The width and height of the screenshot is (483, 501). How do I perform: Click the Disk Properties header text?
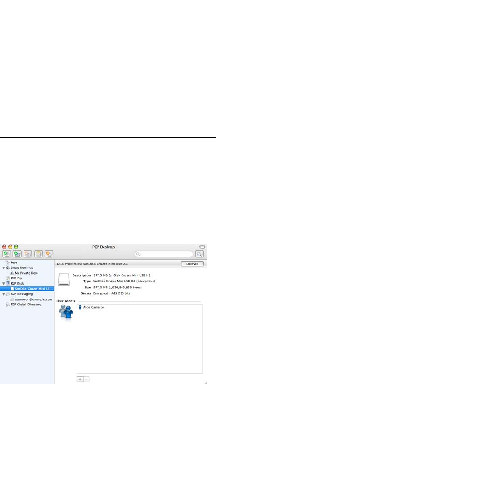click(92, 263)
